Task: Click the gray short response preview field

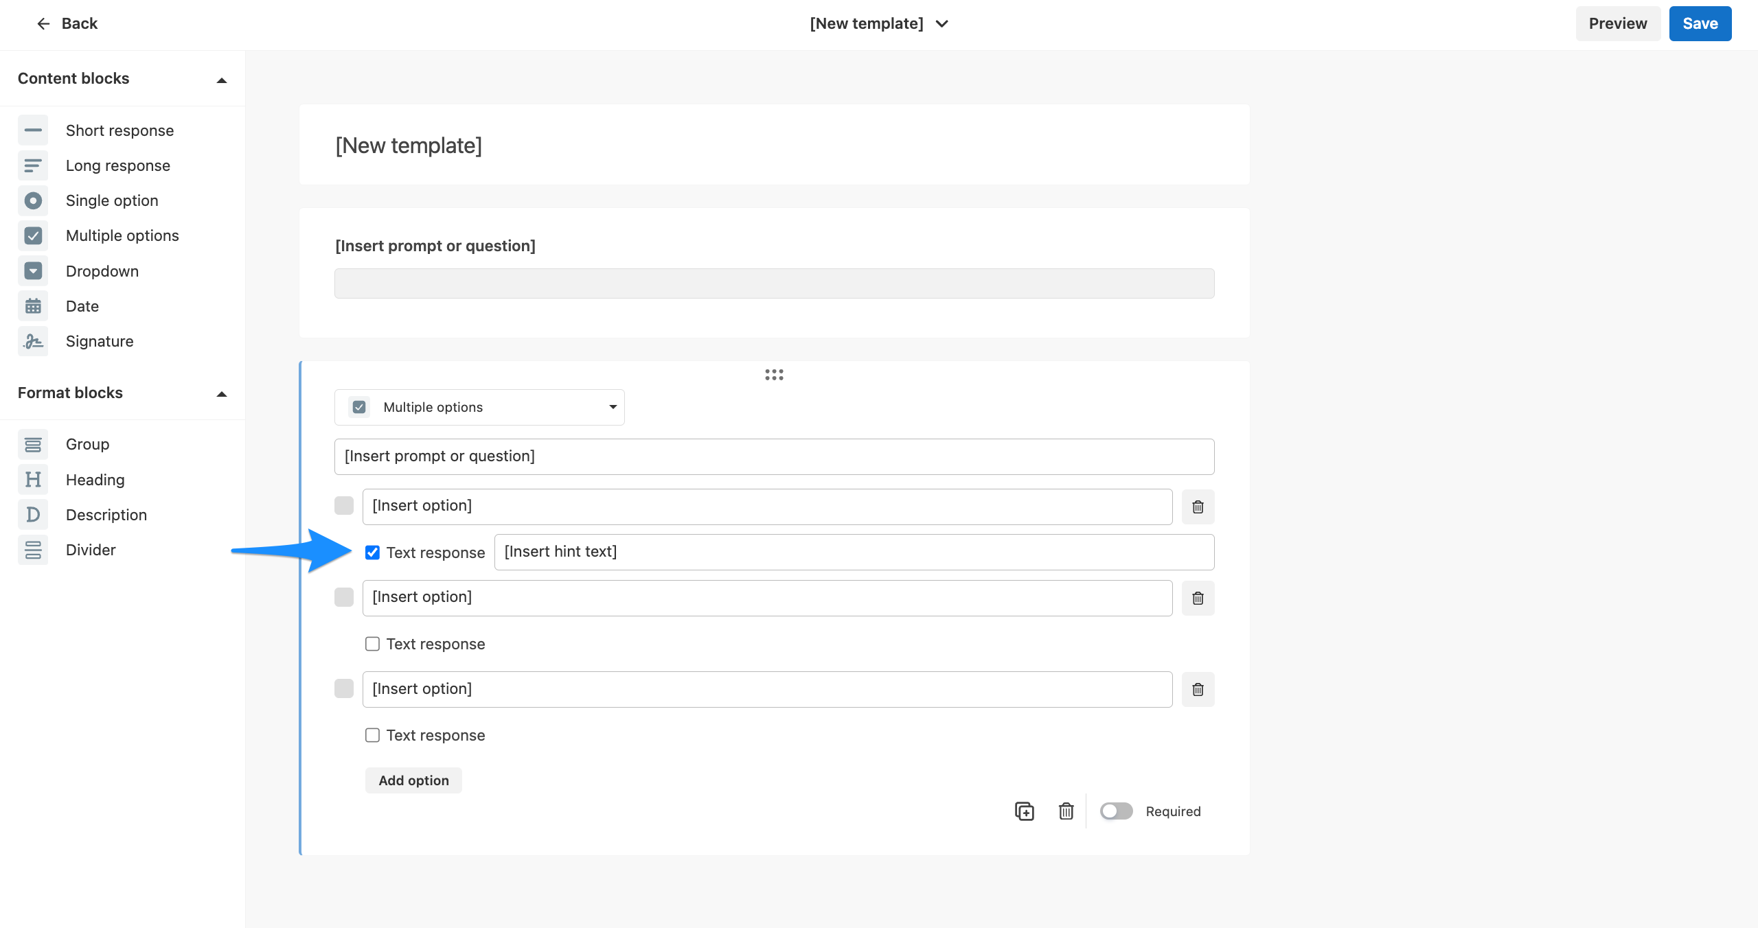Action: 774,283
